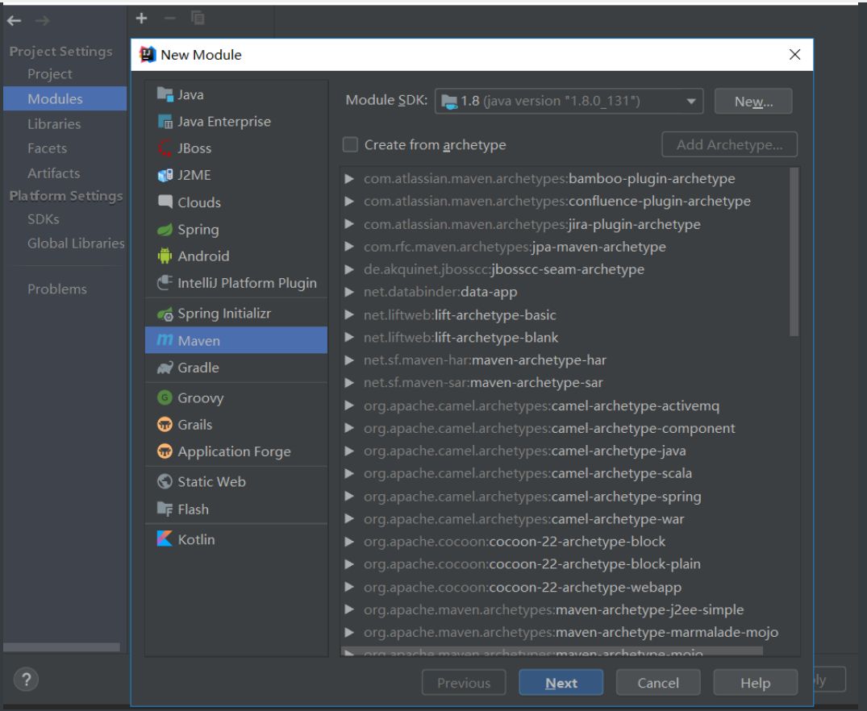The image size is (867, 711).
Task: Click the Flash folder icon
Action: 165,509
